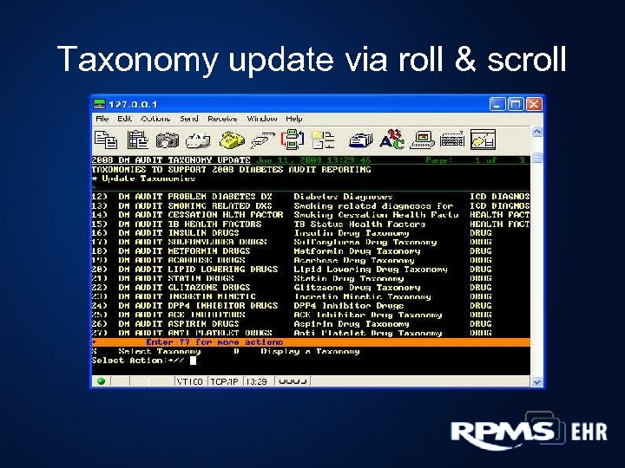Click the DM AUDIT CESSATION HLTH FACTOR row

point(311,215)
